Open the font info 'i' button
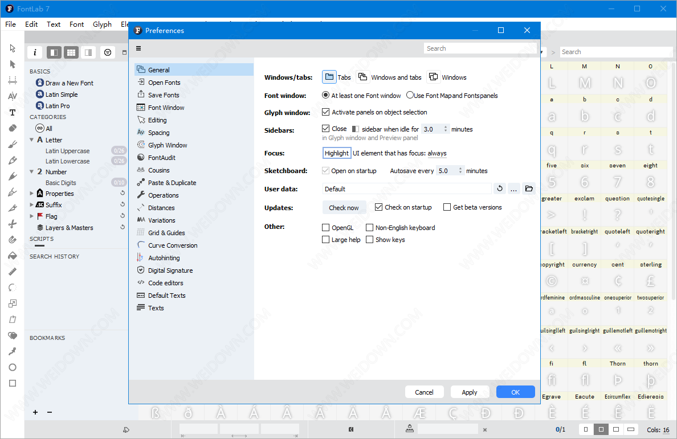The width and height of the screenshot is (677, 439). point(35,52)
